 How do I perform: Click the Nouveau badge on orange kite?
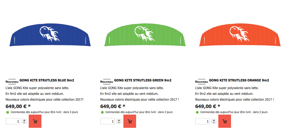click(x=202, y=82)
